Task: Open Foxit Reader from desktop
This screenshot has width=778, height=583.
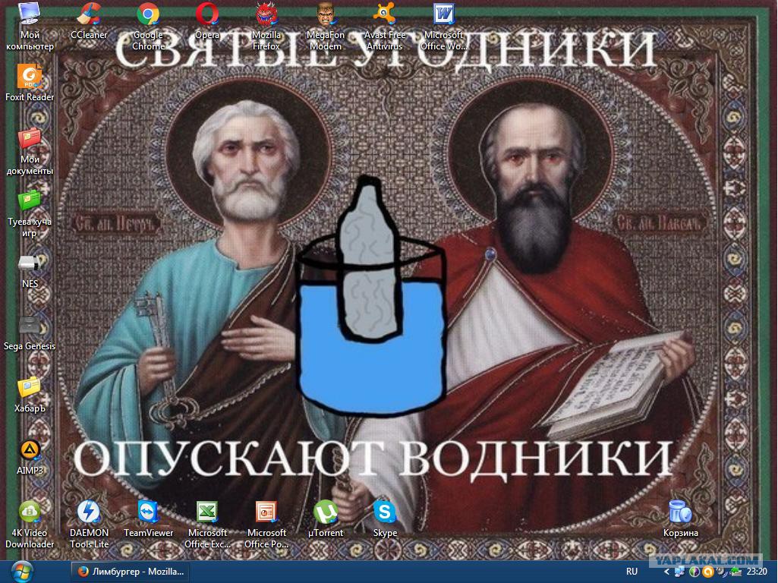Action: (30, 84)
